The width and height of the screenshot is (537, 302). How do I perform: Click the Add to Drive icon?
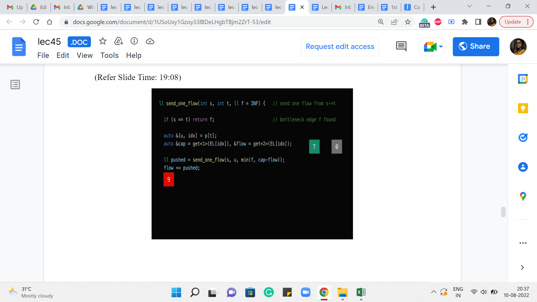point(119,41)
